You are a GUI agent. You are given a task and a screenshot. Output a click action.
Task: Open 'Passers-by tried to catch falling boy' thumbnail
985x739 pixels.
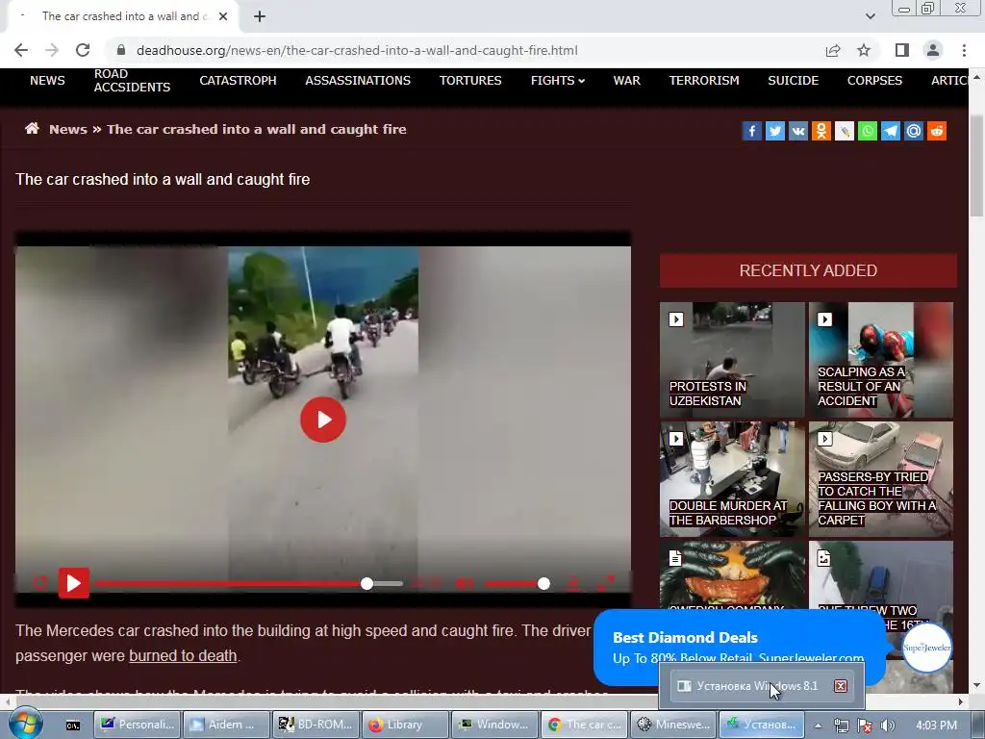881,479
